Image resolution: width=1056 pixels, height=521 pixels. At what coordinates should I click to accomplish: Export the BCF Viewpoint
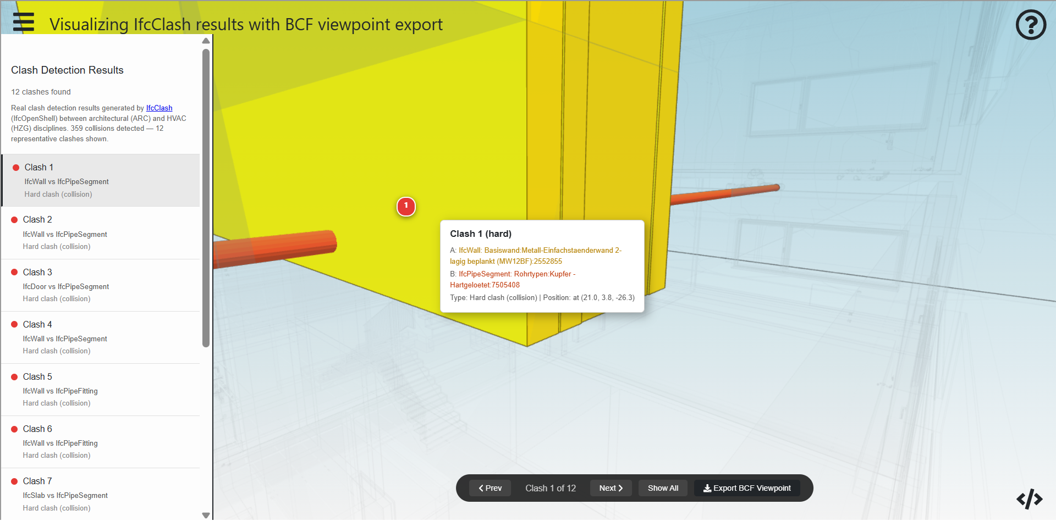pos(746,488)
